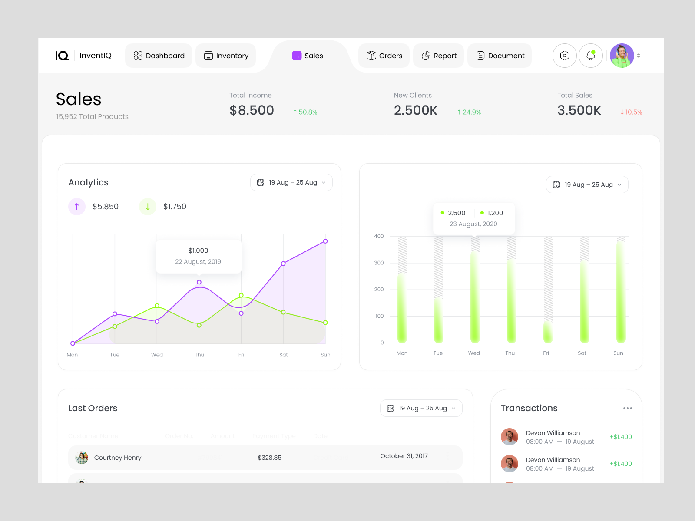Click the $1.000 chart tooltip

pos(199,256)
